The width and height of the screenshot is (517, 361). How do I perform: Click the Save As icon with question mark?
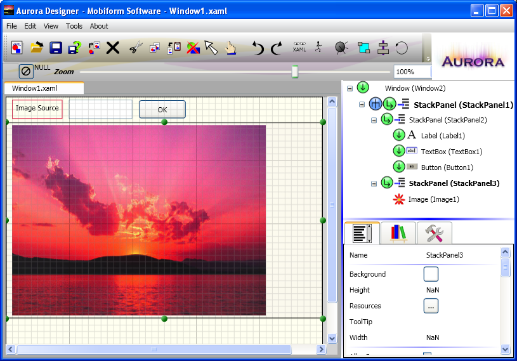(x=74, y=48)
